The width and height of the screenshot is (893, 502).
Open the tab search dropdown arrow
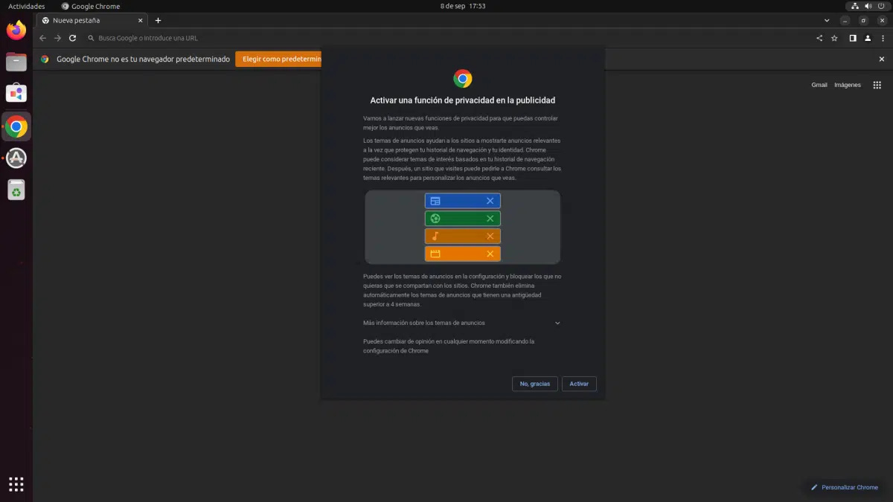pos(828,20)
